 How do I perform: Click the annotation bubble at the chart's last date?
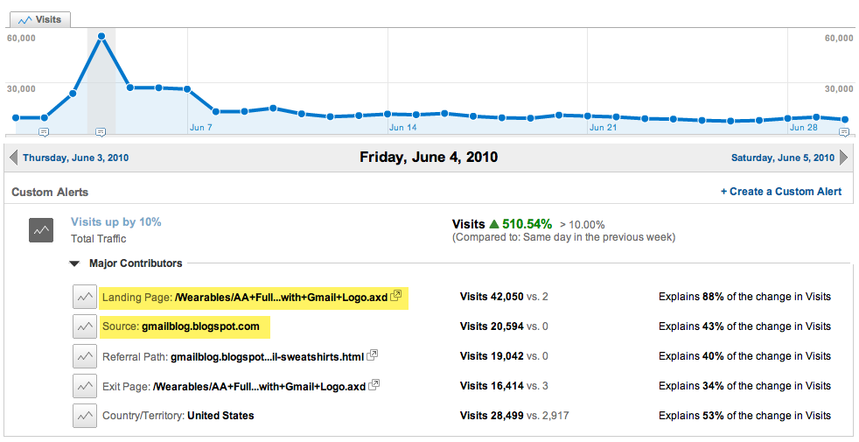pos(844,132)
